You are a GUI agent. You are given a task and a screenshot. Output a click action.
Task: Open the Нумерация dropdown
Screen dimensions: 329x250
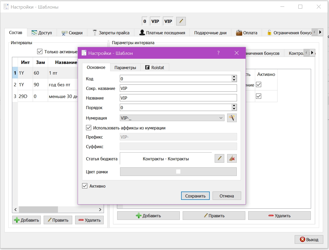221,118
